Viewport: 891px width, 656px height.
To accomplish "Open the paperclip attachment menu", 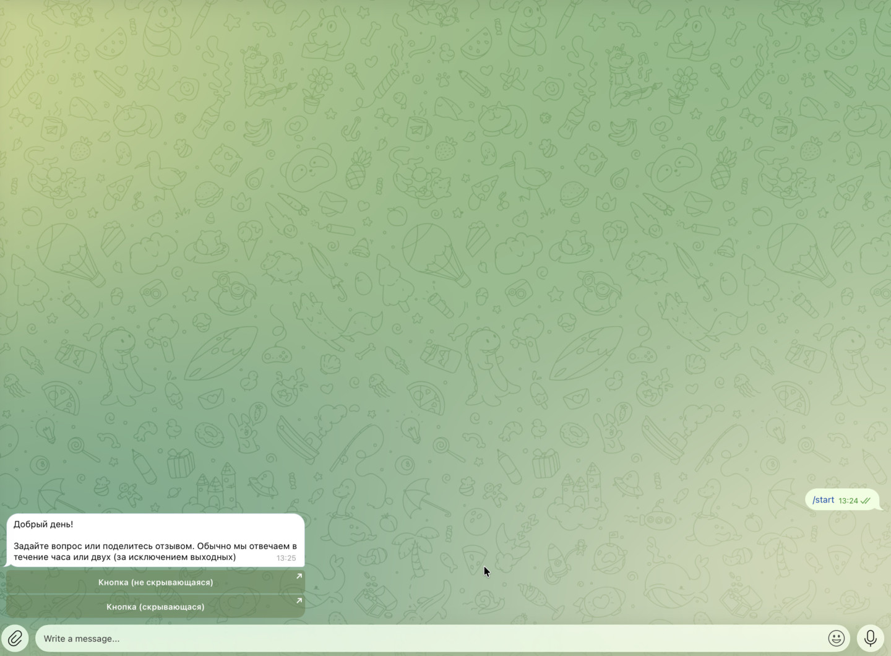I will 15,638.
